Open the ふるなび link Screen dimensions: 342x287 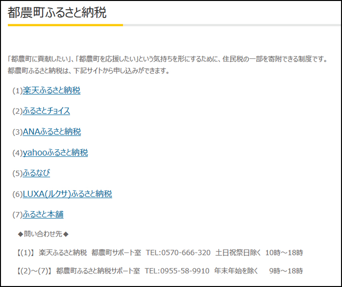[36, 173]
